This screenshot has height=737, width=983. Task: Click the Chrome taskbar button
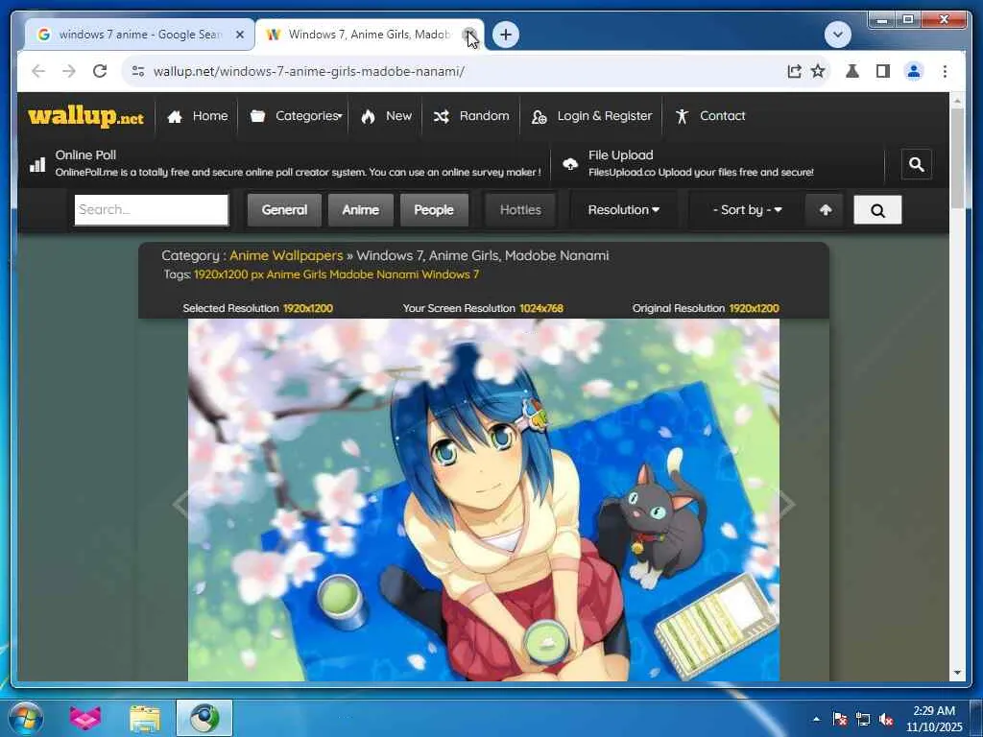(204, 718)
